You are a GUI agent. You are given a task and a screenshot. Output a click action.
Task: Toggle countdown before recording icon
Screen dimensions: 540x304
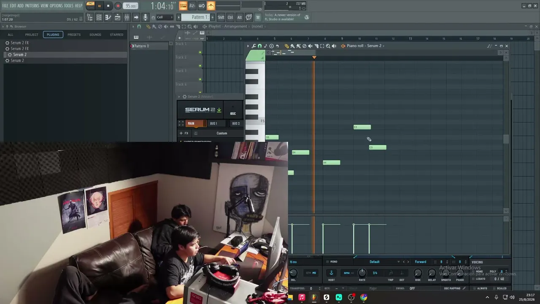[x=192, y=5]
